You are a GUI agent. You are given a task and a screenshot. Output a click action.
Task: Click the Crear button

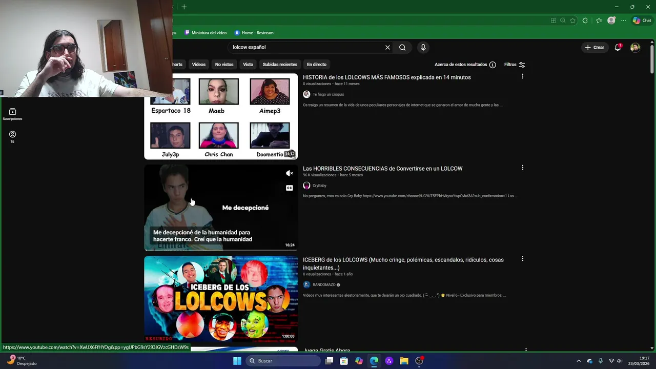[595, 47]
